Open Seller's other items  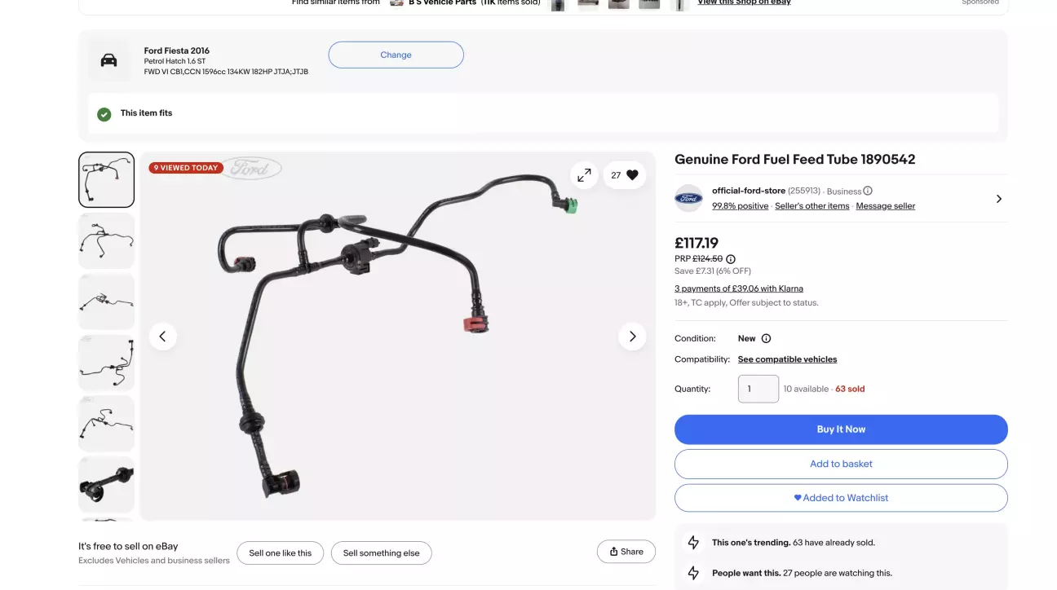[x=812, y=206]
